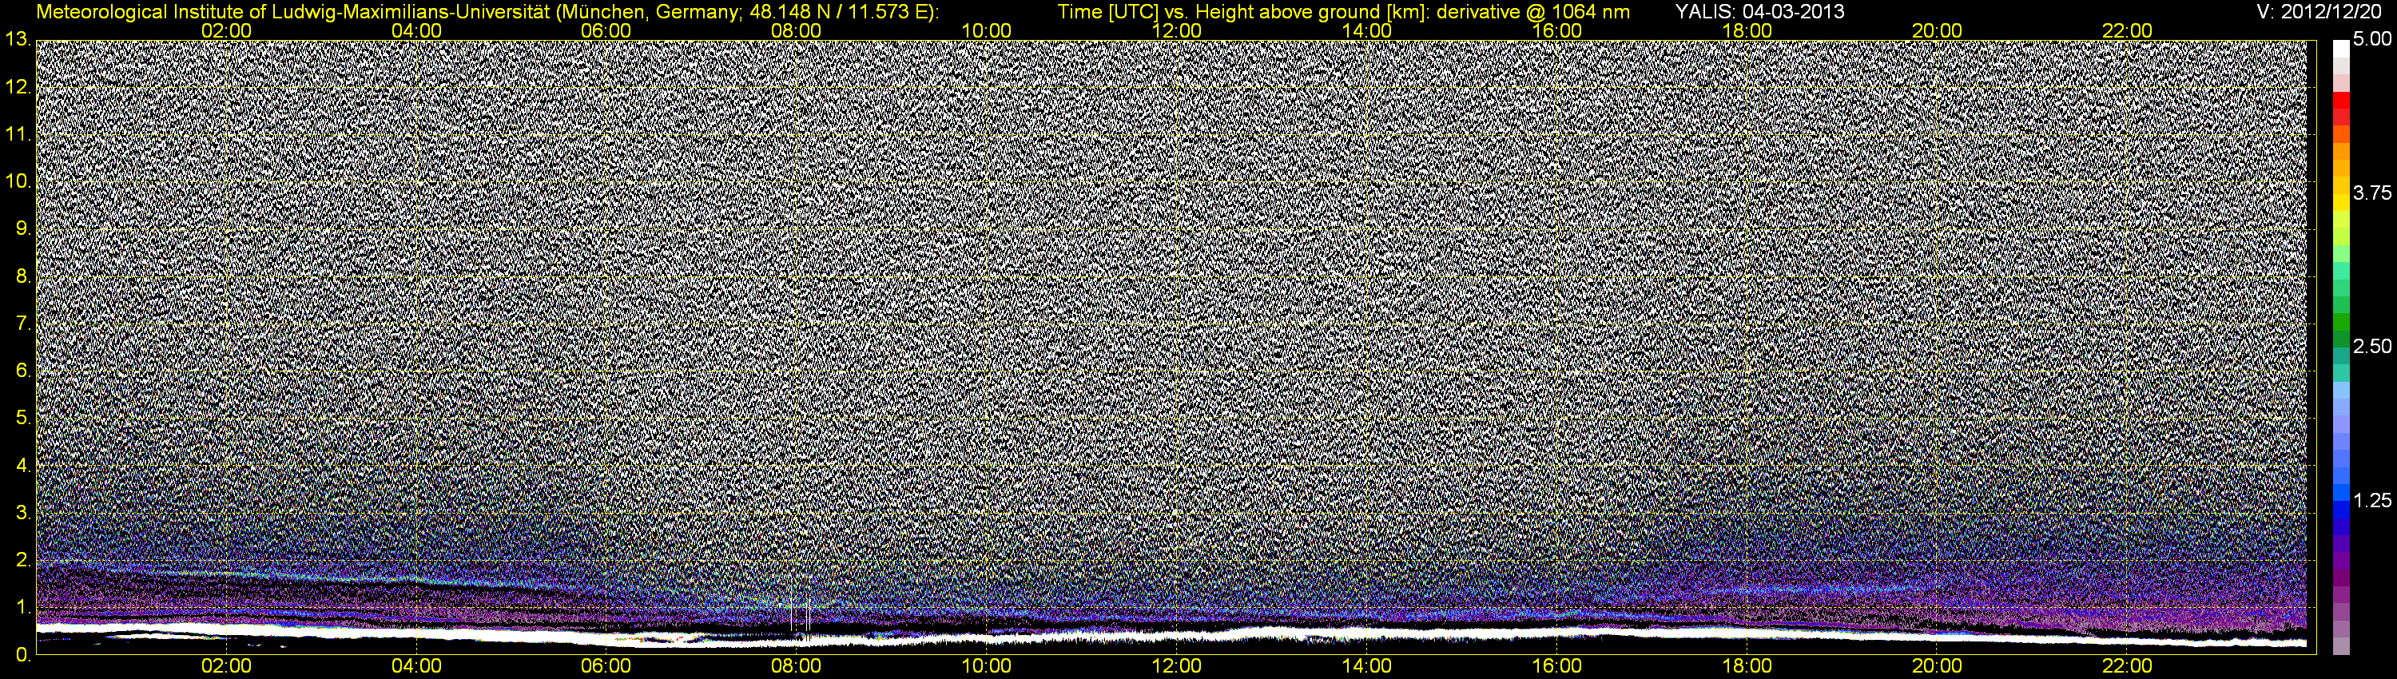Click the height axis label 11

tap(17, 134)
